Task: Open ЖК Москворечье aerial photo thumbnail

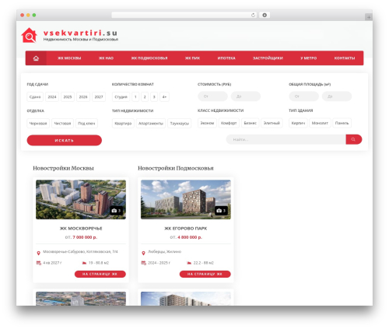Action: [81, 200]
